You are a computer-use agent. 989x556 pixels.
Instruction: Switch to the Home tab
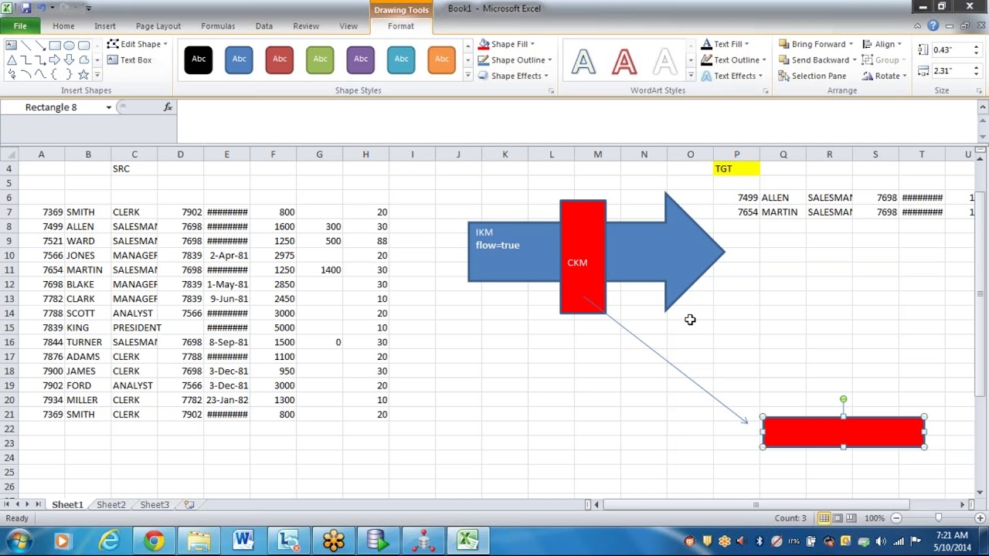(63, 26)
